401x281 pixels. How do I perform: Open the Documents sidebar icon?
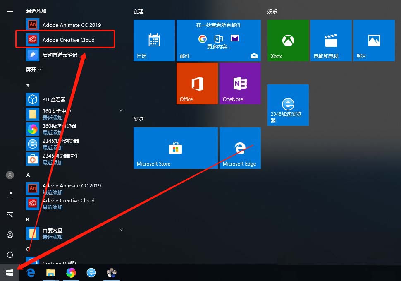tap(10, 195)
